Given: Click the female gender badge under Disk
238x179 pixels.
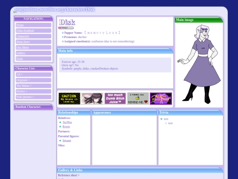Looking at the screenshot, I should point(66,28).
